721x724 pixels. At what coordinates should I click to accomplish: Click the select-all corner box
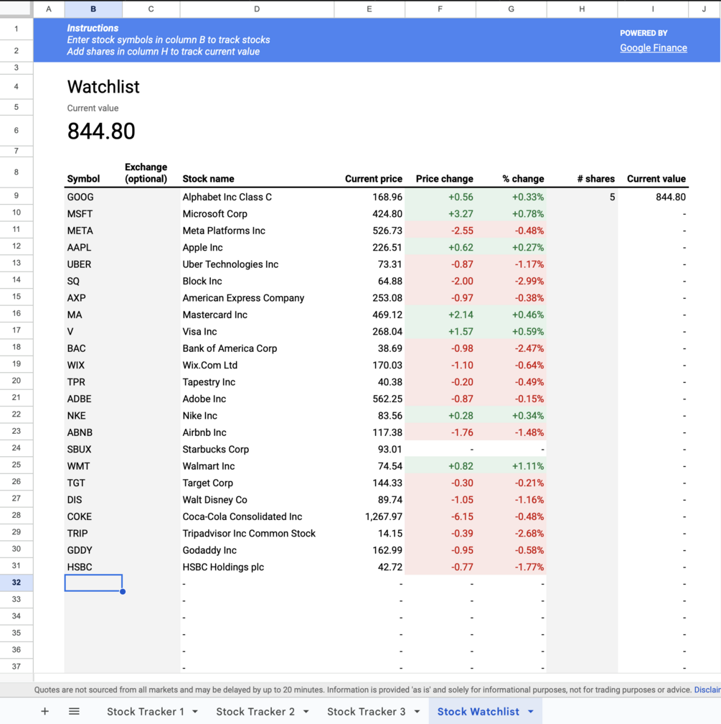tap(17, 9)
